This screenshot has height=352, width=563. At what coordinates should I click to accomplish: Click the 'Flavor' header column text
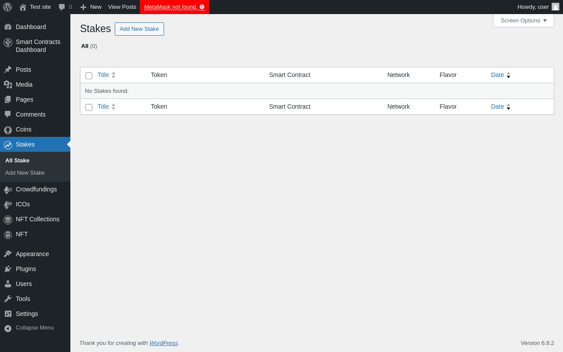[x=448, y=75]
